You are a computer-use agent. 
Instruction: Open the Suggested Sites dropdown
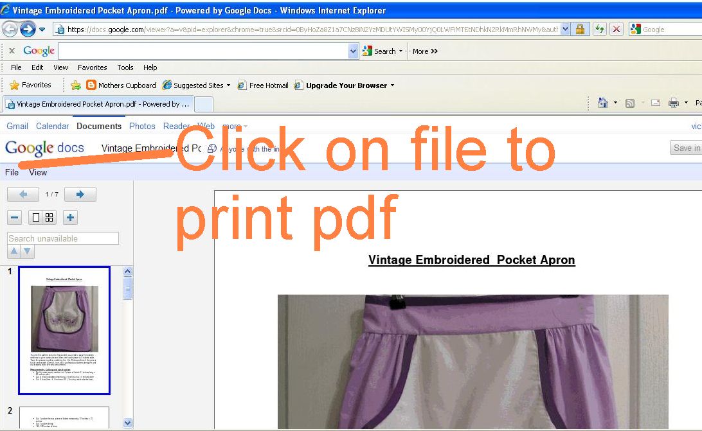[230, 85]
